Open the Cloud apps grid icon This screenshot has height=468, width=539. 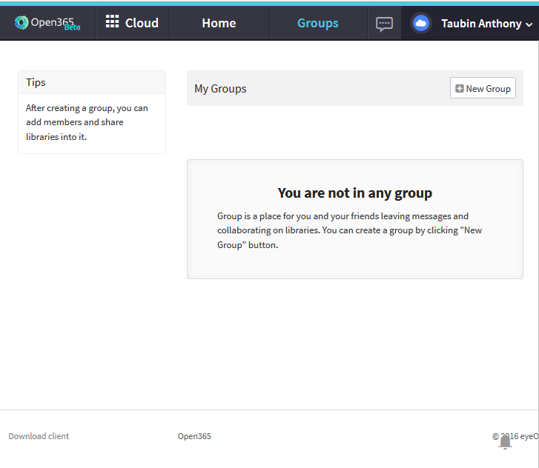point(112,21)
